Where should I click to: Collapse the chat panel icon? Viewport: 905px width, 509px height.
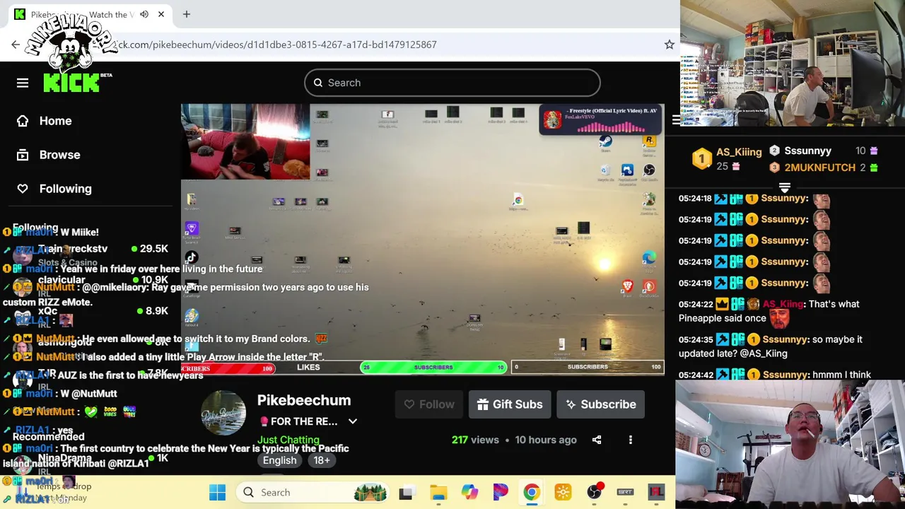click(x=676, y=120)
